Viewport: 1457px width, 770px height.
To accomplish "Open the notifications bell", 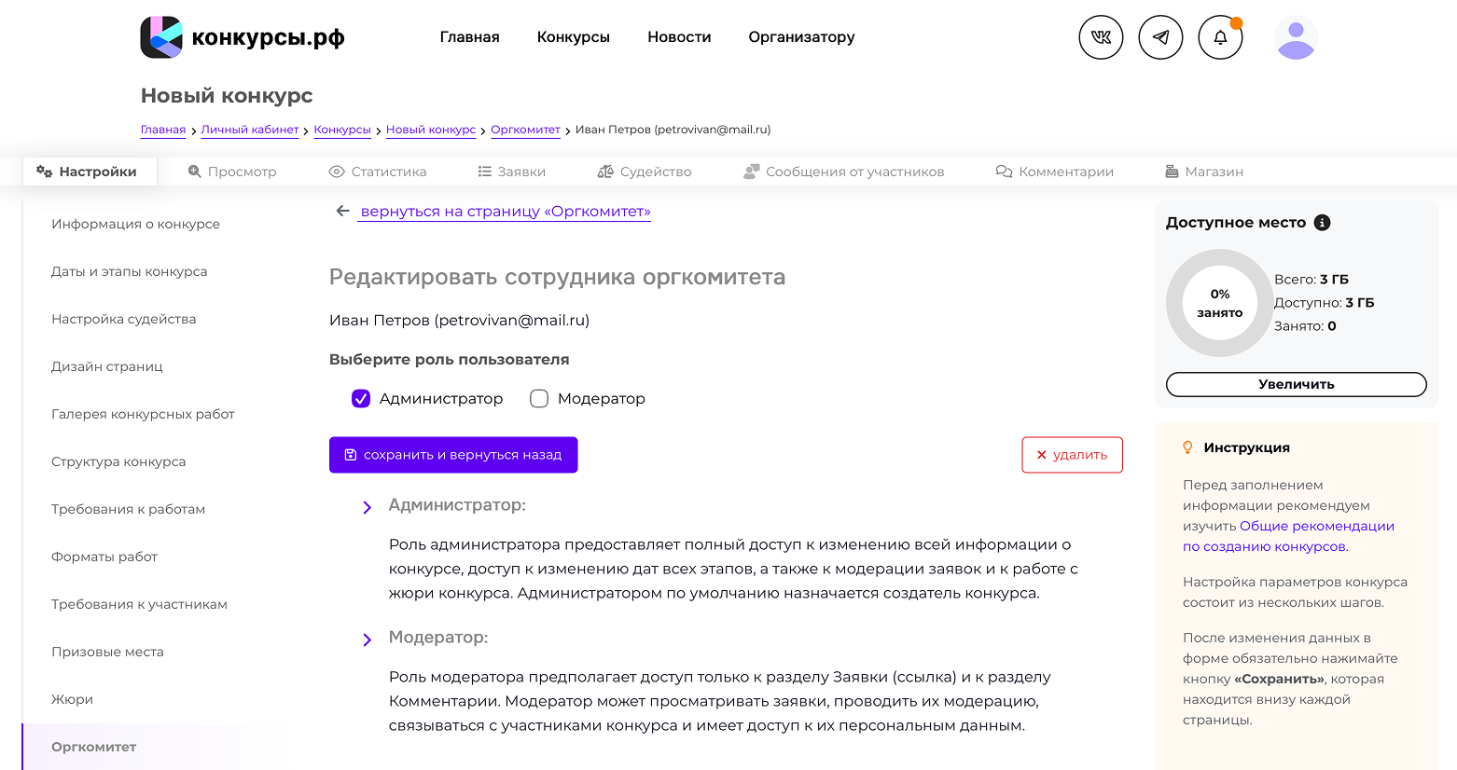I will coord(1220,37).
